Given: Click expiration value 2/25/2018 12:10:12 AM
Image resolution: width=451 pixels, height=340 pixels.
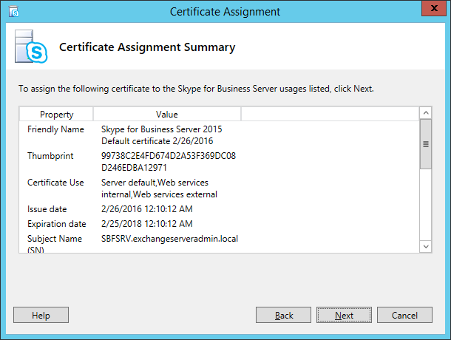Looking at the screenshot, I should point(147,224).
